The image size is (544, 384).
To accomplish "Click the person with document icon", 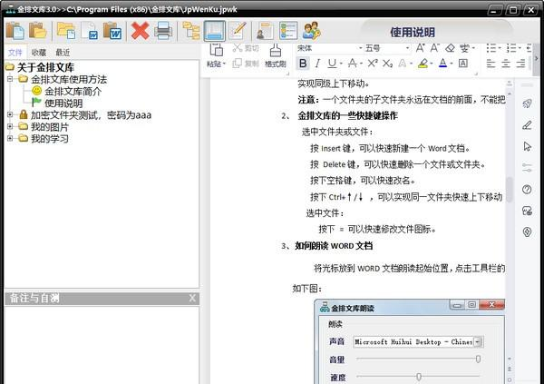I will point(265,31).
